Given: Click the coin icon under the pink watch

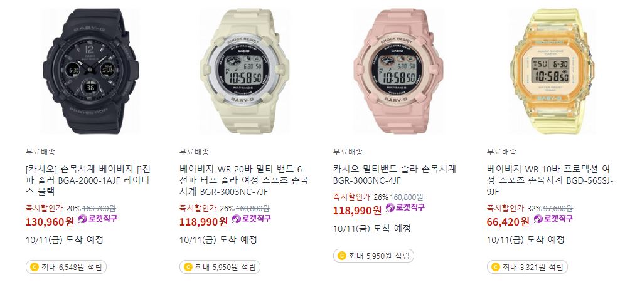Looking at the screenshot, I should coord(341,256).
